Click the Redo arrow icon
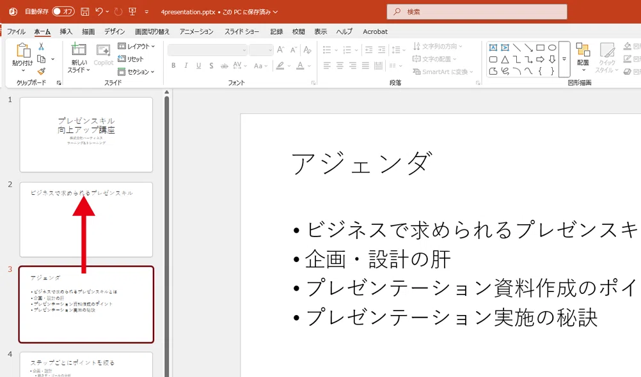The height and width of the screenshot is (377, 641). click(118, 12)
